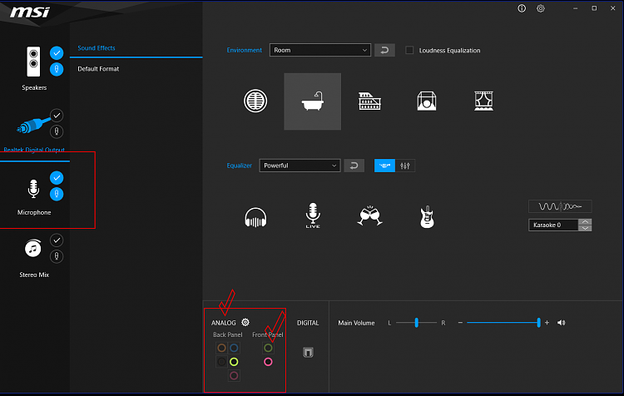Image resolution: width=624 pixels, height=396 pixels.
Task: Open the Sound Effects tab
Action: pyautogui.click(x=97, y=48)
